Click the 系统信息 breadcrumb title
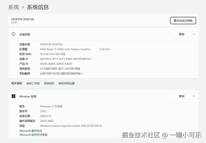This screenshot has width=206, height=143. click(x=38, y=7)
